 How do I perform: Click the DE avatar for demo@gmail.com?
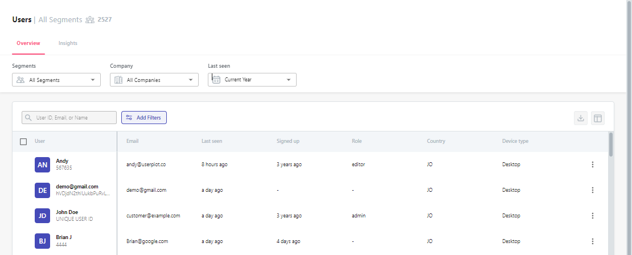42,190
